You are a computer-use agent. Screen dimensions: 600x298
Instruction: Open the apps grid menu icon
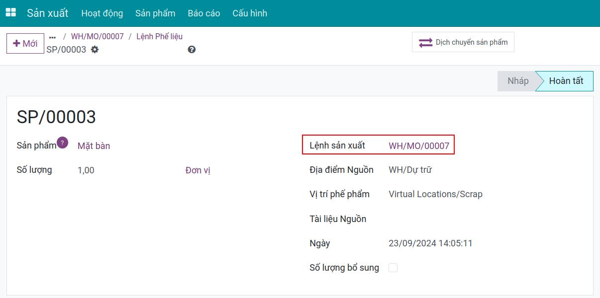(10, 13)
